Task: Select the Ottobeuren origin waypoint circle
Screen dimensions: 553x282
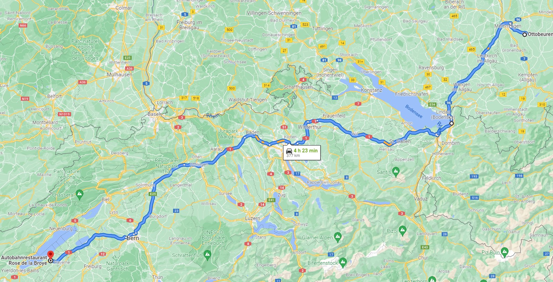Action: (525, 34)
